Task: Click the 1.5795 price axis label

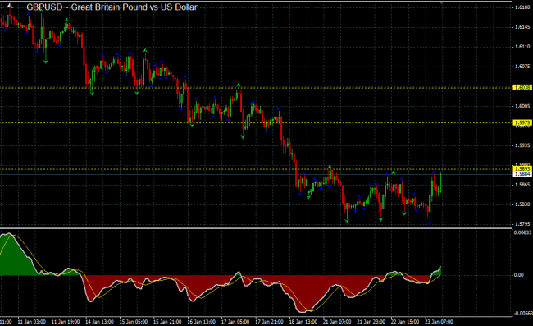Action: (522, 224)
